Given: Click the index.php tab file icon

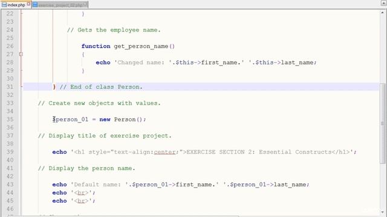Looking at the screenshot, I should pos(4,5).
